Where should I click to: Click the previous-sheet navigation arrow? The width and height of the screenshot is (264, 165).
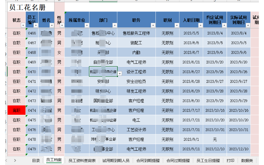pyautogui.click(x=6, y=161)
